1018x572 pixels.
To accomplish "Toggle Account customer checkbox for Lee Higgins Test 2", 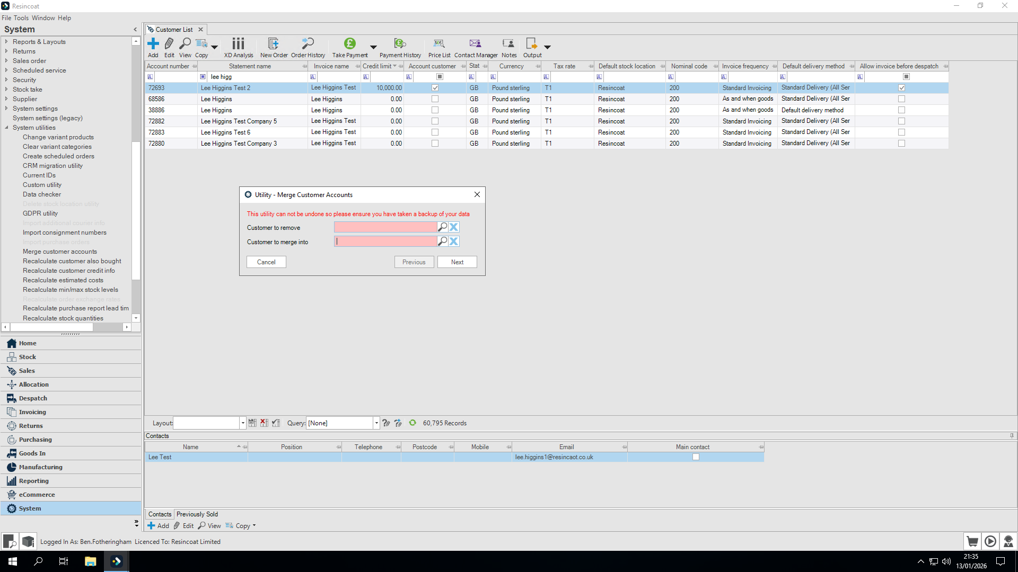I will pos(435,88).
